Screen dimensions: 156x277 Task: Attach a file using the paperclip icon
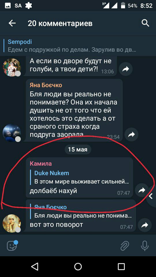coord(125,246)
